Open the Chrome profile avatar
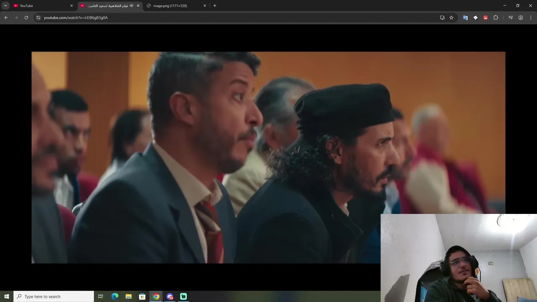 (521, 18)
